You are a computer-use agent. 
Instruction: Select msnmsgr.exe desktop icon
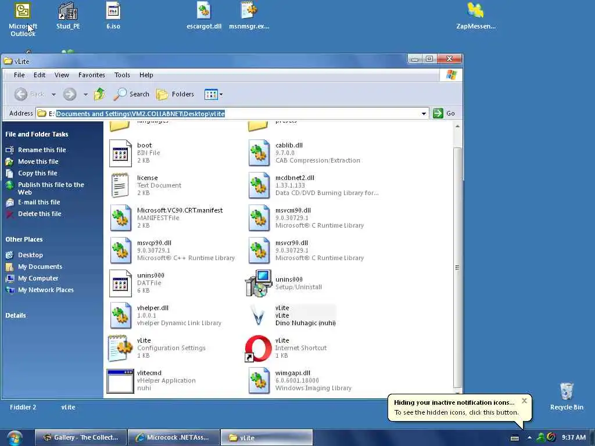coord(249,16)
